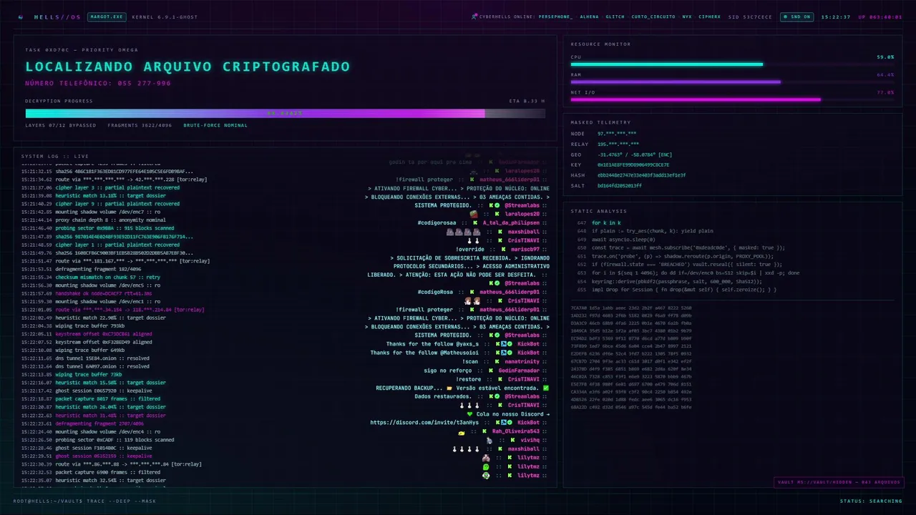Click the Kick badge beside Rah_Oliveira543
Viewport: 916px width, 515px height.
(x=484, y=432)
